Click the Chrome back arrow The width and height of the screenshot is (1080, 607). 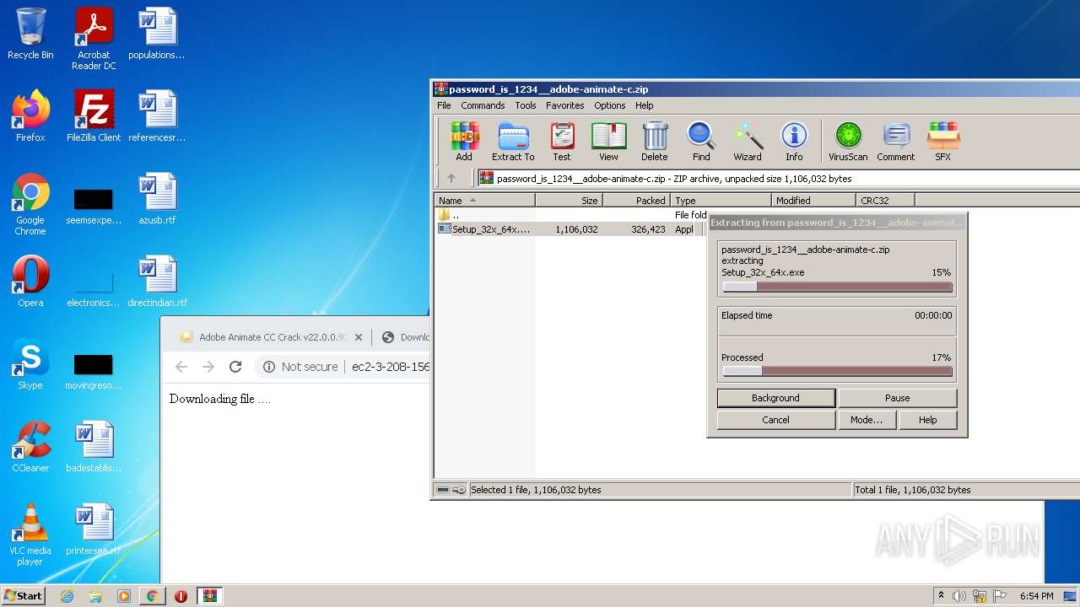[181, 367]
